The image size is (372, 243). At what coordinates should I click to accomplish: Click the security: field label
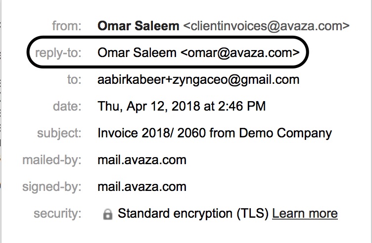point(57,213)
